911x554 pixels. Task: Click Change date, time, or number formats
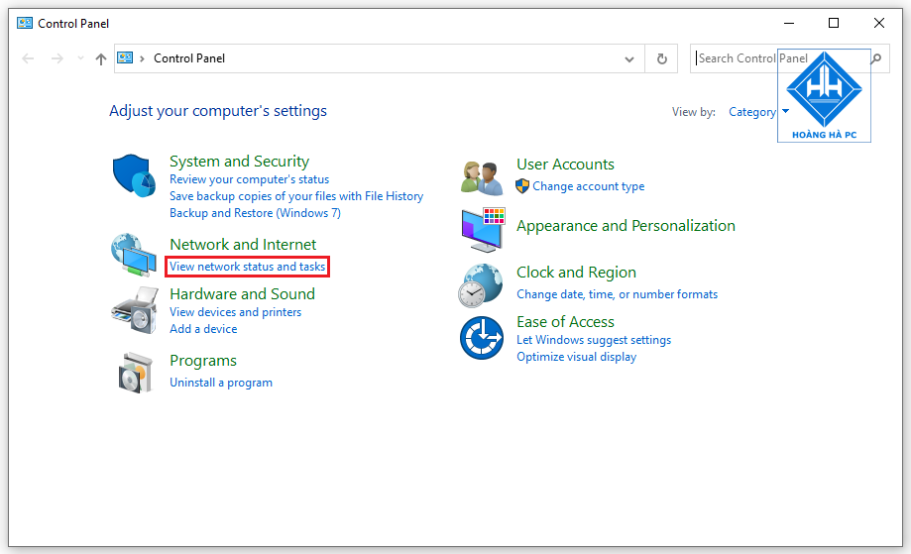pos(617,294)
